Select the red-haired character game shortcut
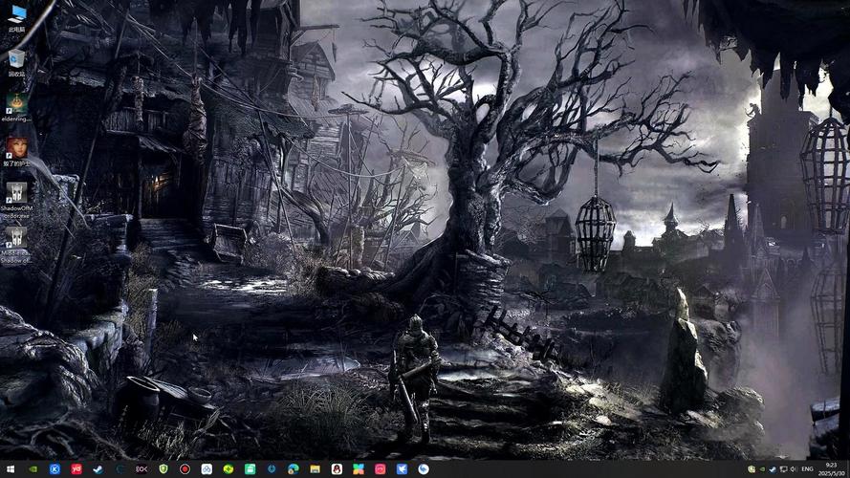 pyautogui.click(x=17, y=151)
